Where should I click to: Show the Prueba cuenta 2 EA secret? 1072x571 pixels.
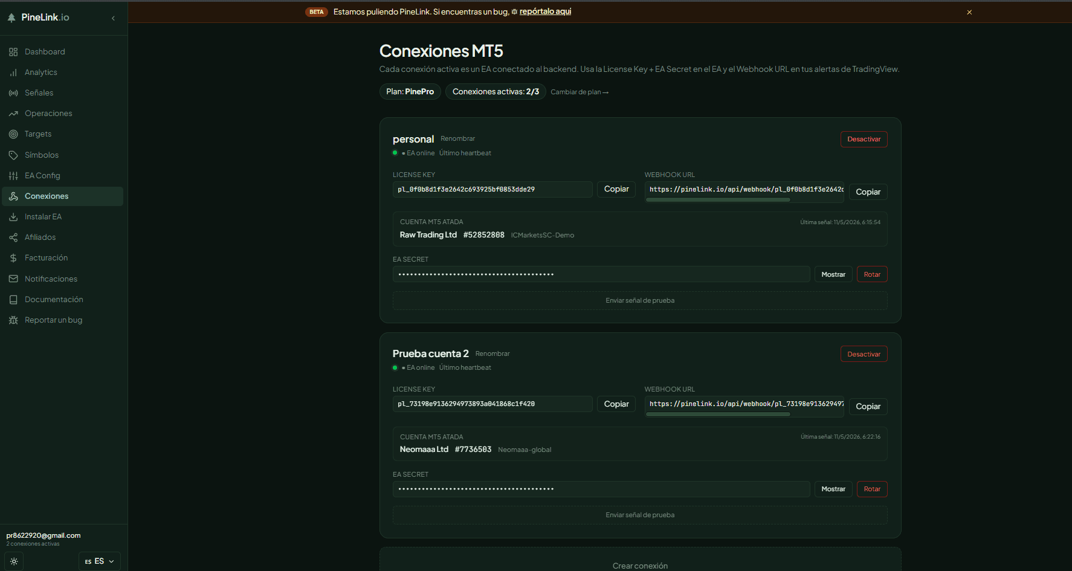pyautogui.click(x=833, y=489)
